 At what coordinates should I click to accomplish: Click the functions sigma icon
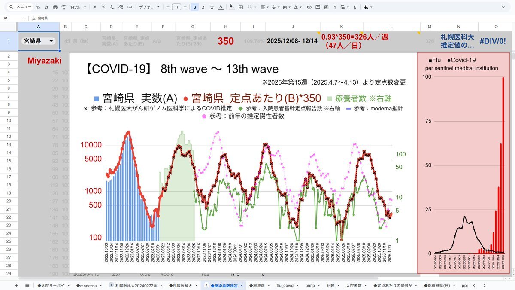(x=354, y=7)
